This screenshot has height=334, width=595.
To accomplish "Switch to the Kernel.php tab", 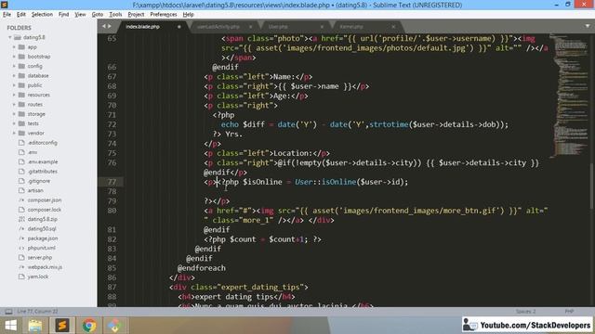I will coord(364,27).
